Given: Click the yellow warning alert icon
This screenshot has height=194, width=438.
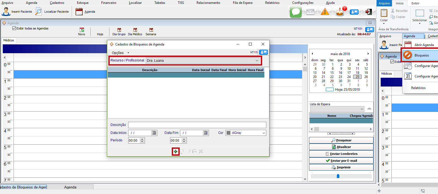Looking at the screenshot, I should pyautogui.click(x=325, y=12).
